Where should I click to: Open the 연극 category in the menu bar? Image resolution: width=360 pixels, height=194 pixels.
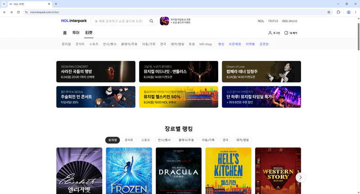point(163,44)
